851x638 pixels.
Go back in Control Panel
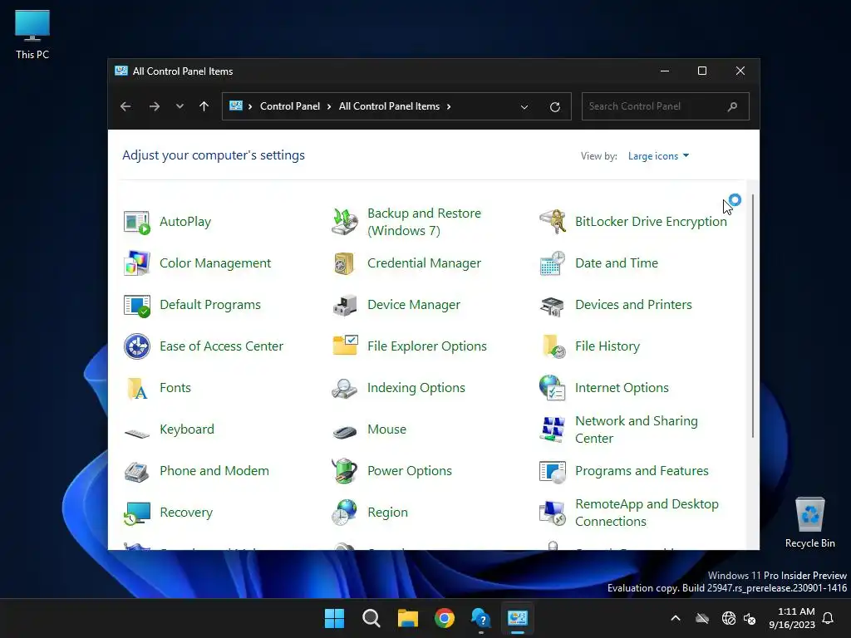coord(126,106)
